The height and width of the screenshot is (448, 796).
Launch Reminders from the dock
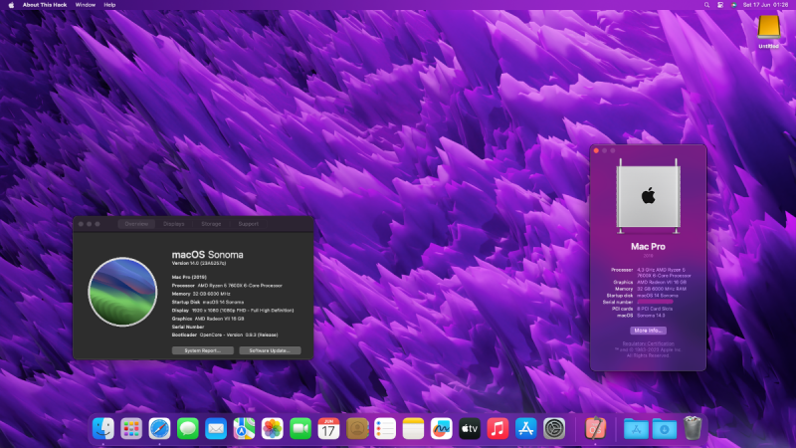[x=385, y=429]
